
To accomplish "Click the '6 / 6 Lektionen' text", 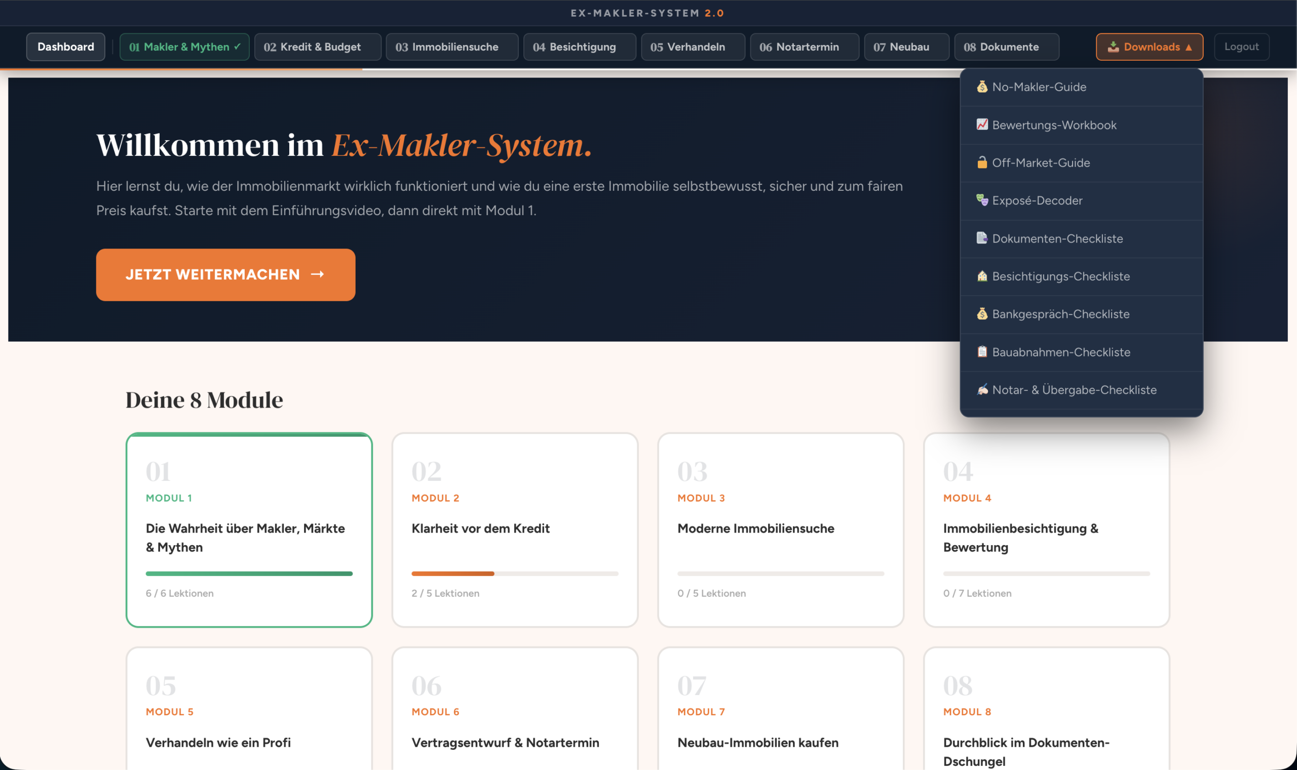I will (180, 593).
